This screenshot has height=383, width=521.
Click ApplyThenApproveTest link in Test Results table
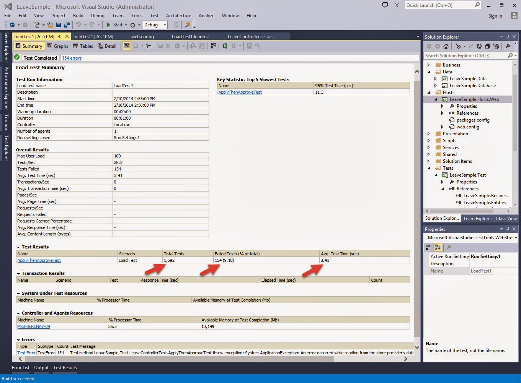click(39, 260)
